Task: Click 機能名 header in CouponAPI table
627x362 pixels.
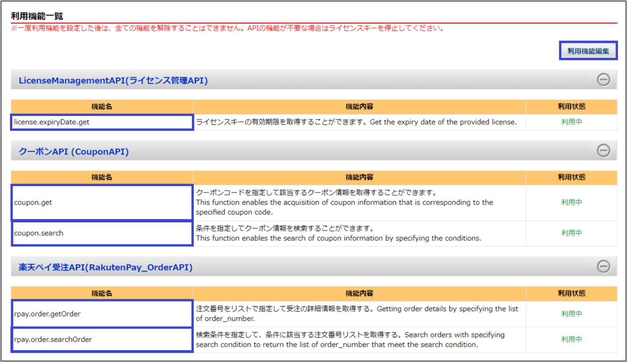Action: click(x=102, y=177)
